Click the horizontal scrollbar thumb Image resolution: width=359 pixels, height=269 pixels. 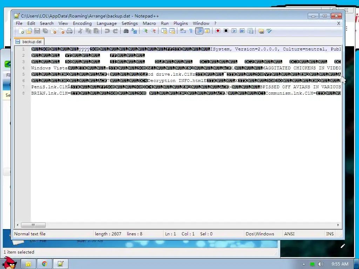pos(33,225)
